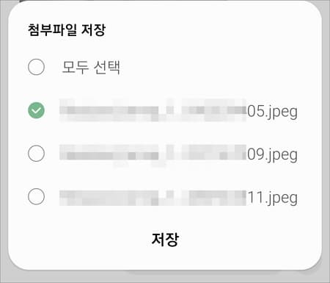Uncheck the green checkmark for 05.jpeg
This screenshot has height=283, width=330.
coord(36,110)
